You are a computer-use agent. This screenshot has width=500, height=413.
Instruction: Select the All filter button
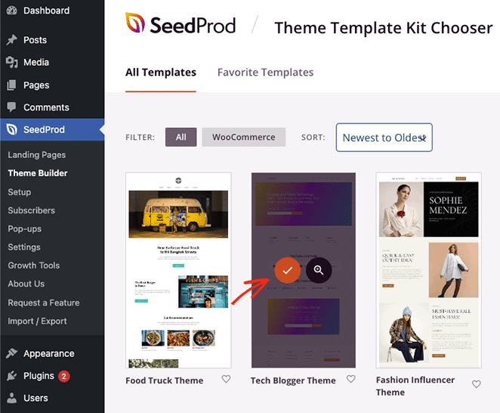pyautogui.click(x=181, y=137)
